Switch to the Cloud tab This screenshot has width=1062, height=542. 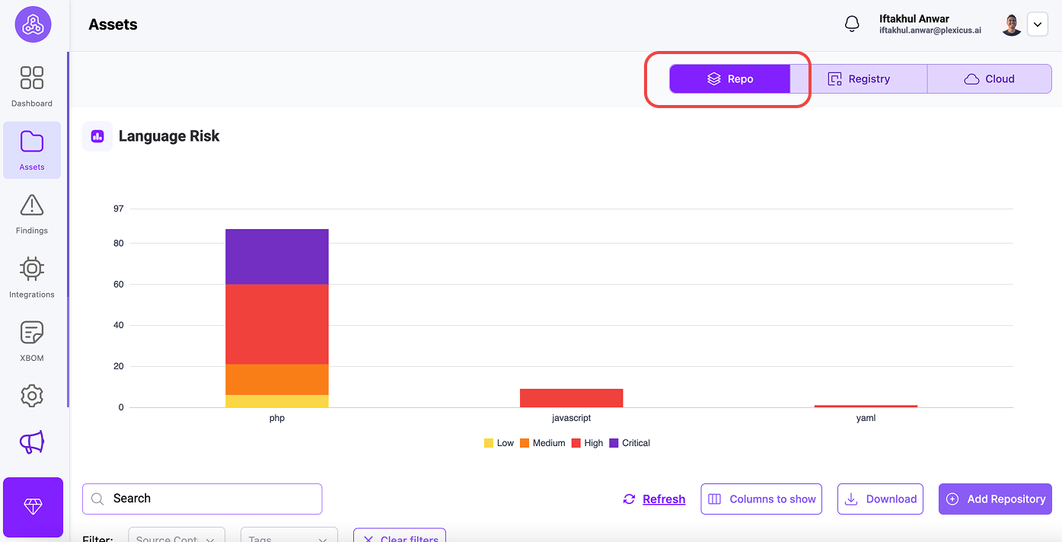[x=989, y=79]
